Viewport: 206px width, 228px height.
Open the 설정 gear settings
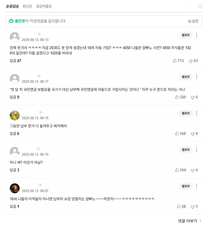coord(193,21)
